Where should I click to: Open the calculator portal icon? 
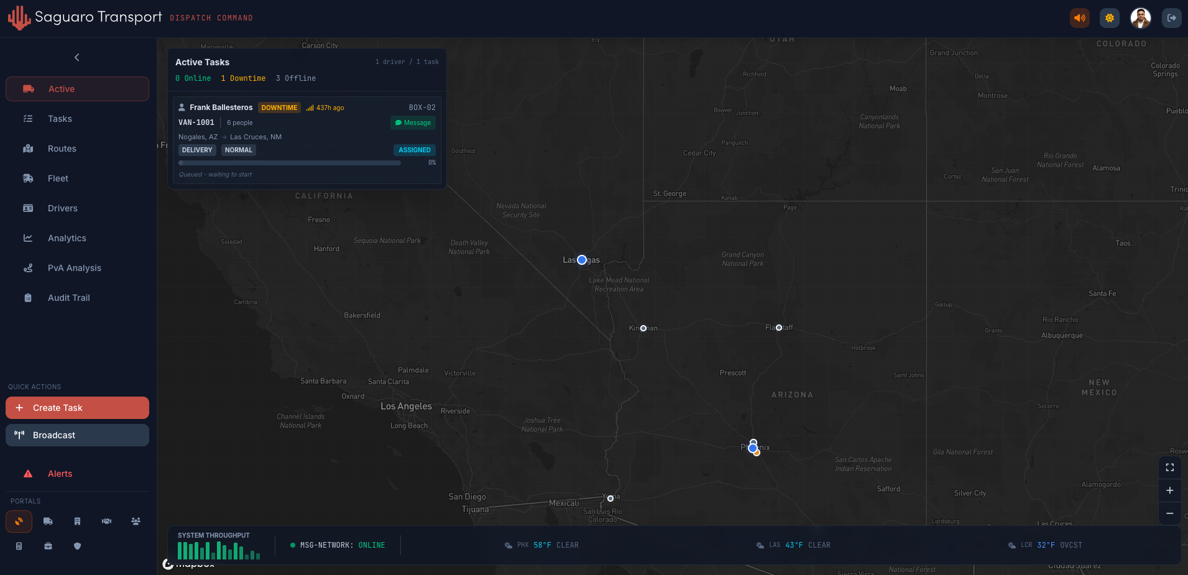(19, 546)
